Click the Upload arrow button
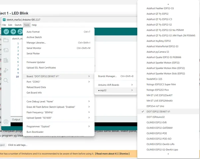200x159 pixels. [13, 32]
